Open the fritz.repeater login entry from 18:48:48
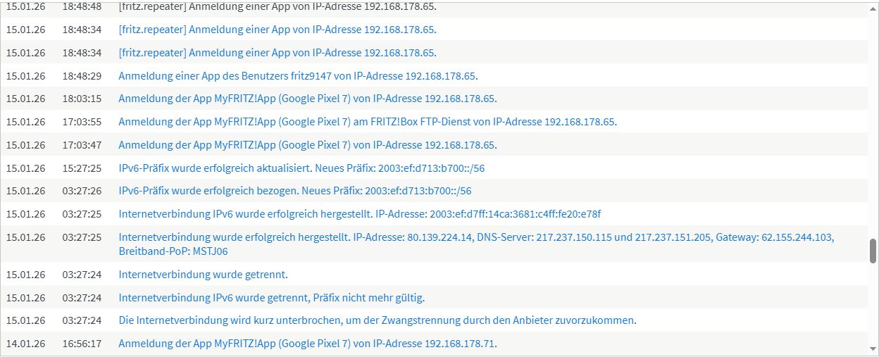The width and height of the screenshot is (879, 357). (278, 7)
